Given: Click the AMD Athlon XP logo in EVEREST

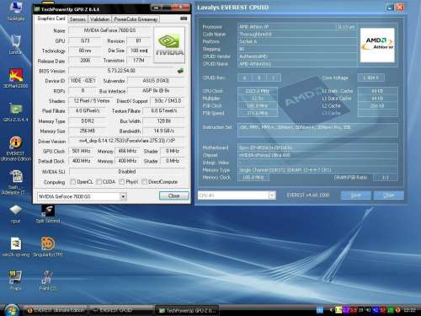Looking at the screenshot, I should click(x=377, y=45).
